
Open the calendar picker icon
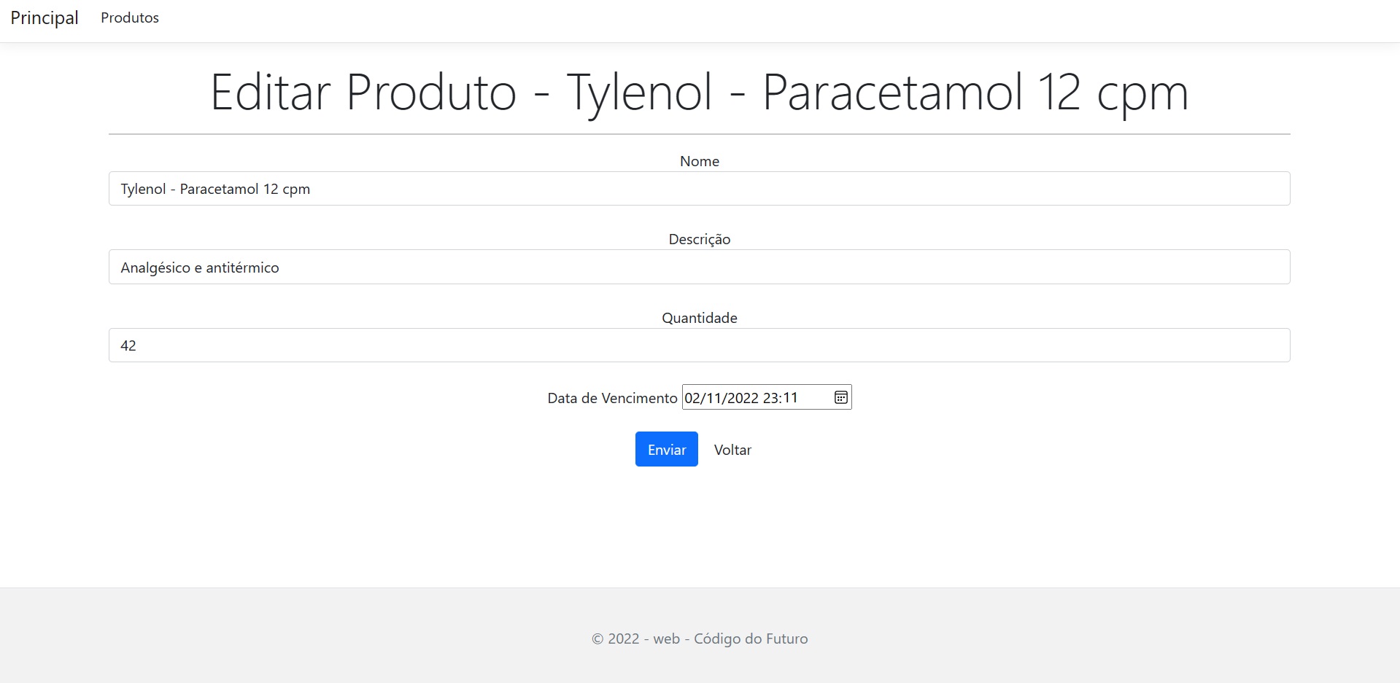840,397
